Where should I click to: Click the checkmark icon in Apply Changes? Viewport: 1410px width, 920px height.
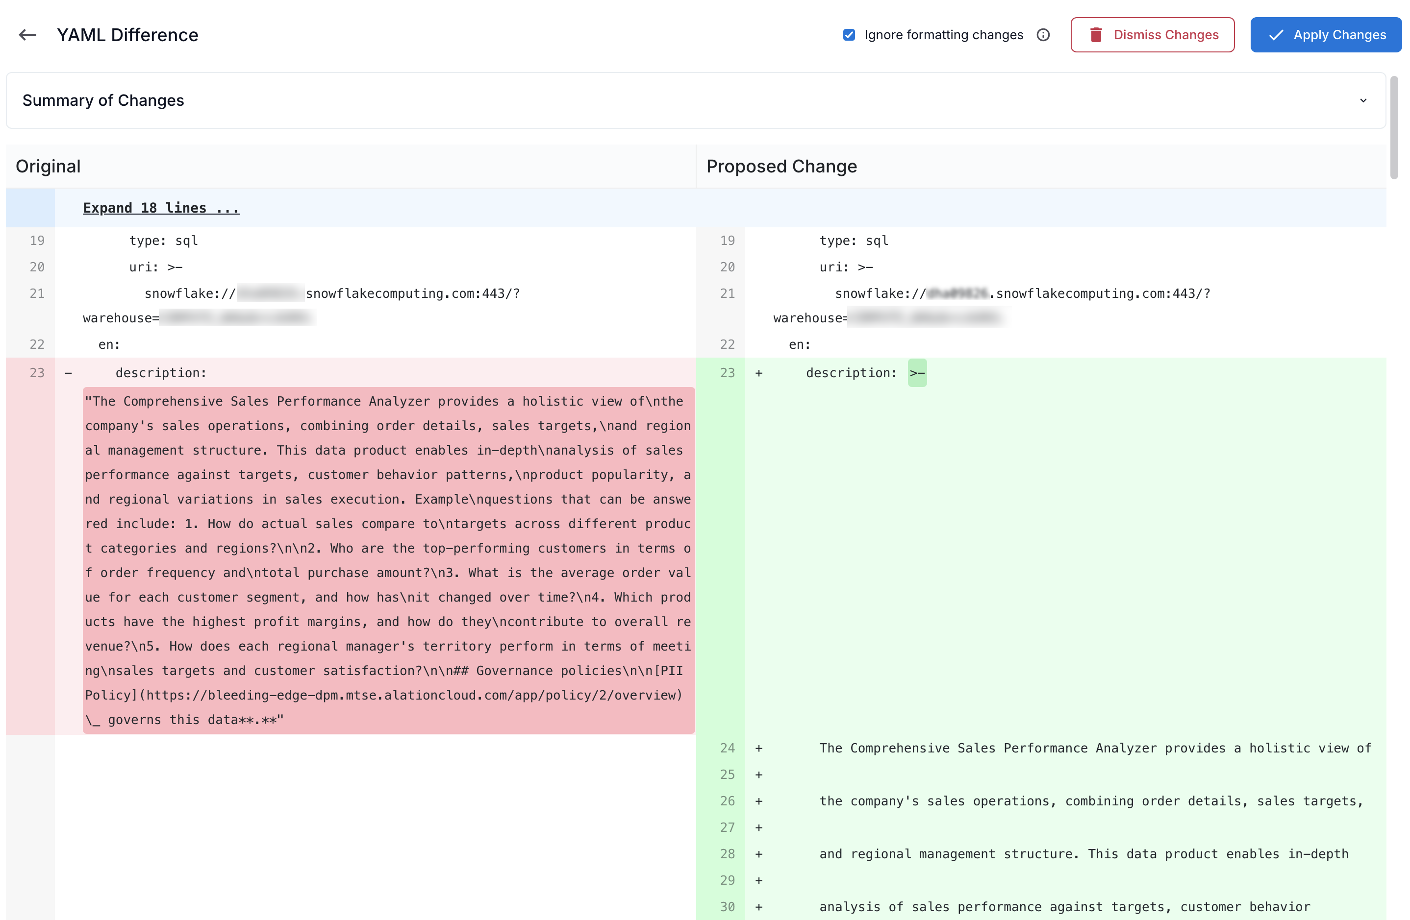click(1276, 35)
